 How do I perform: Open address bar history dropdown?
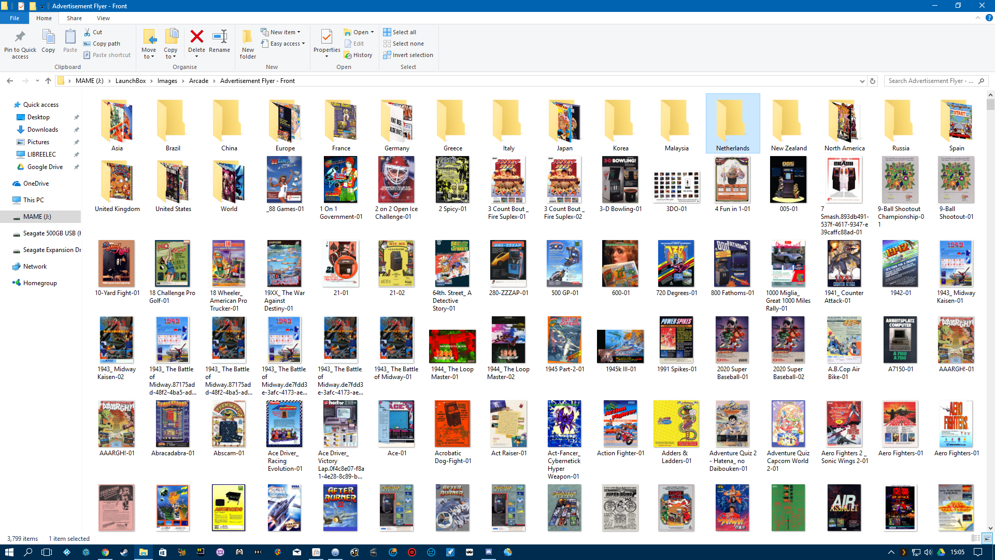tap(862, 81)
